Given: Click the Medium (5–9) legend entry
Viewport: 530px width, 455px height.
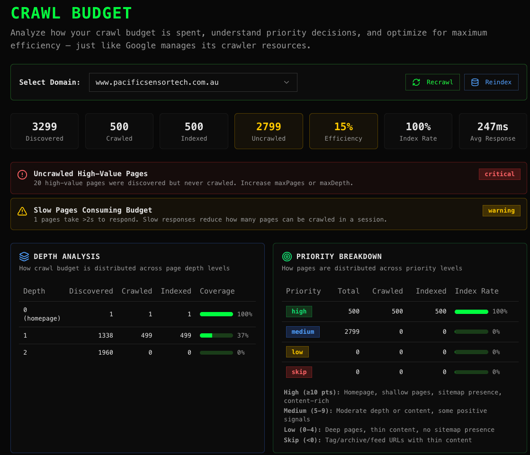Looking at the screenshot, I should point(386,415).
